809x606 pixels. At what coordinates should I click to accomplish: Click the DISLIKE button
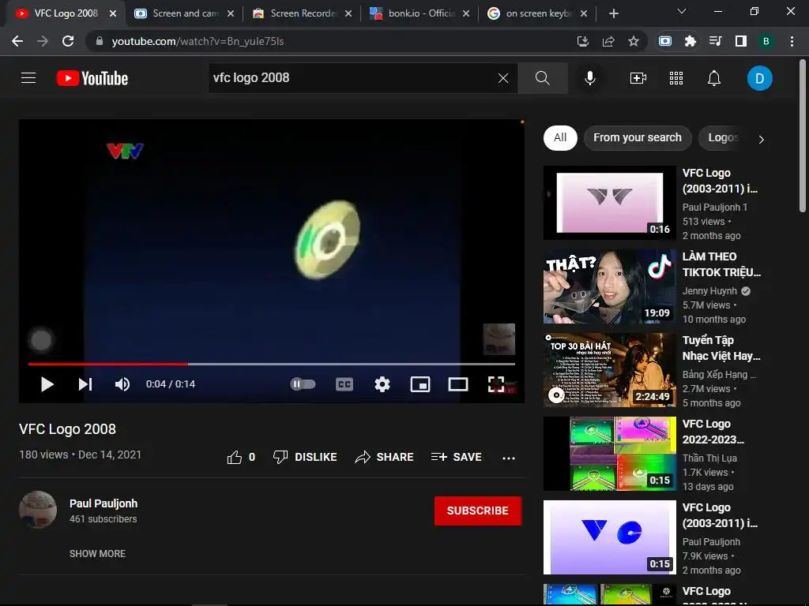point(305,457)
